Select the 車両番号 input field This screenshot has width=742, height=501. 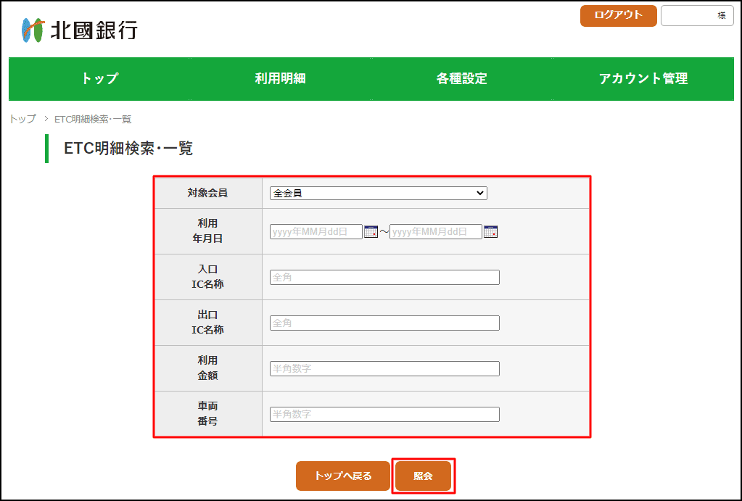point(384,414)
